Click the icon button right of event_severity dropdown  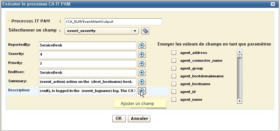click(x=145, y=31)
